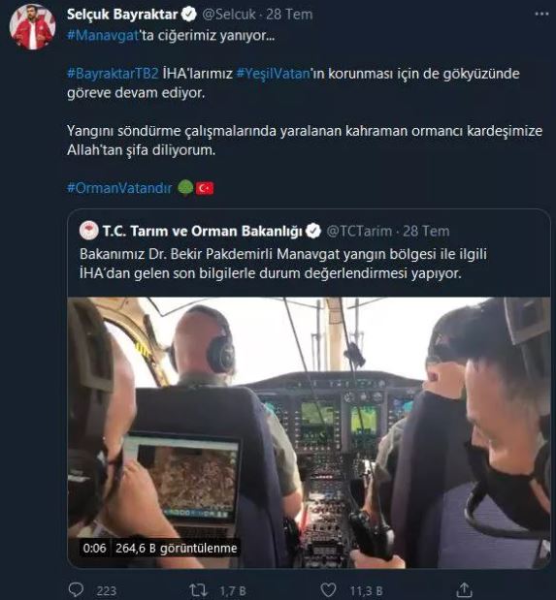Open the T.C. Tarım ve Orman Bakanlığı name
Screen dimensions: 556x600
pyautogui.click(x=203, y=231)
